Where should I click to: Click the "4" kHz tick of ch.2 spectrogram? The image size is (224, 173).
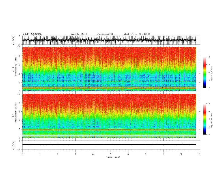pyautogui.click(x=20, y=120)
